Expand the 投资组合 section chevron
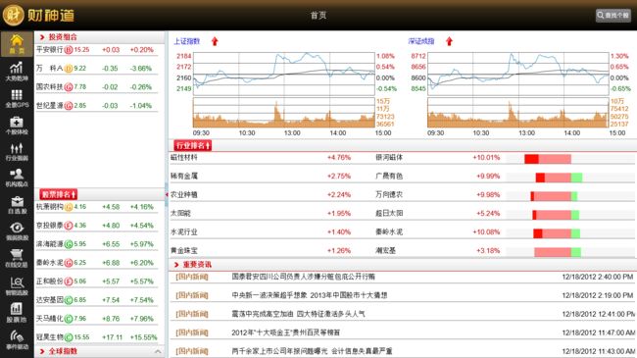The height and width of the screenshot is (358, 637). pos(42,37)
